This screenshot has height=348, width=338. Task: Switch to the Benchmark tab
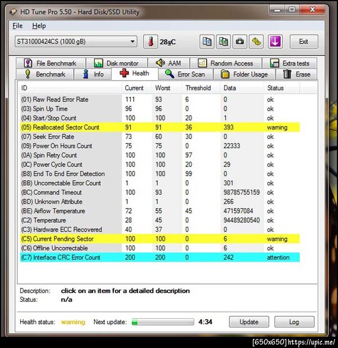(x=45, y=74)
